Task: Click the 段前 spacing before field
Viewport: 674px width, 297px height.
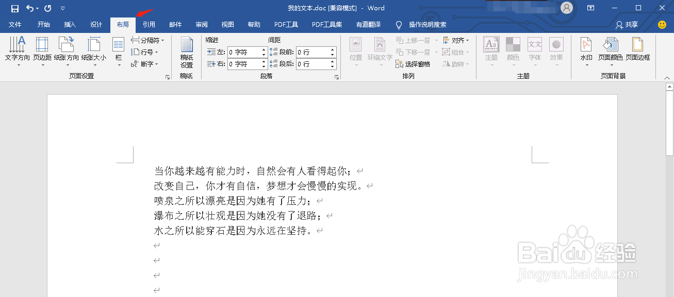Action: point(313,52)
